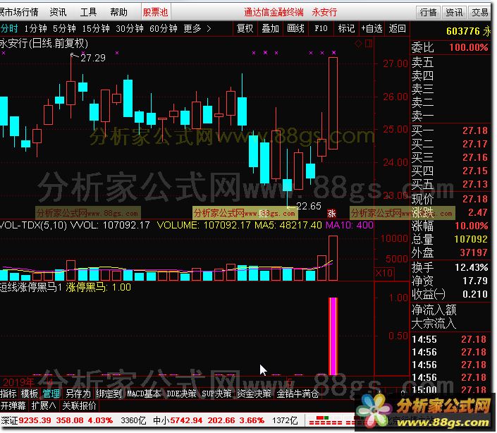
Task: Open the 帮助 menu
Action: tap(119, 12)
